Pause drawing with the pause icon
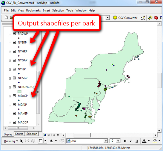This screenshot has height=151, width=163. pos(58,135)
